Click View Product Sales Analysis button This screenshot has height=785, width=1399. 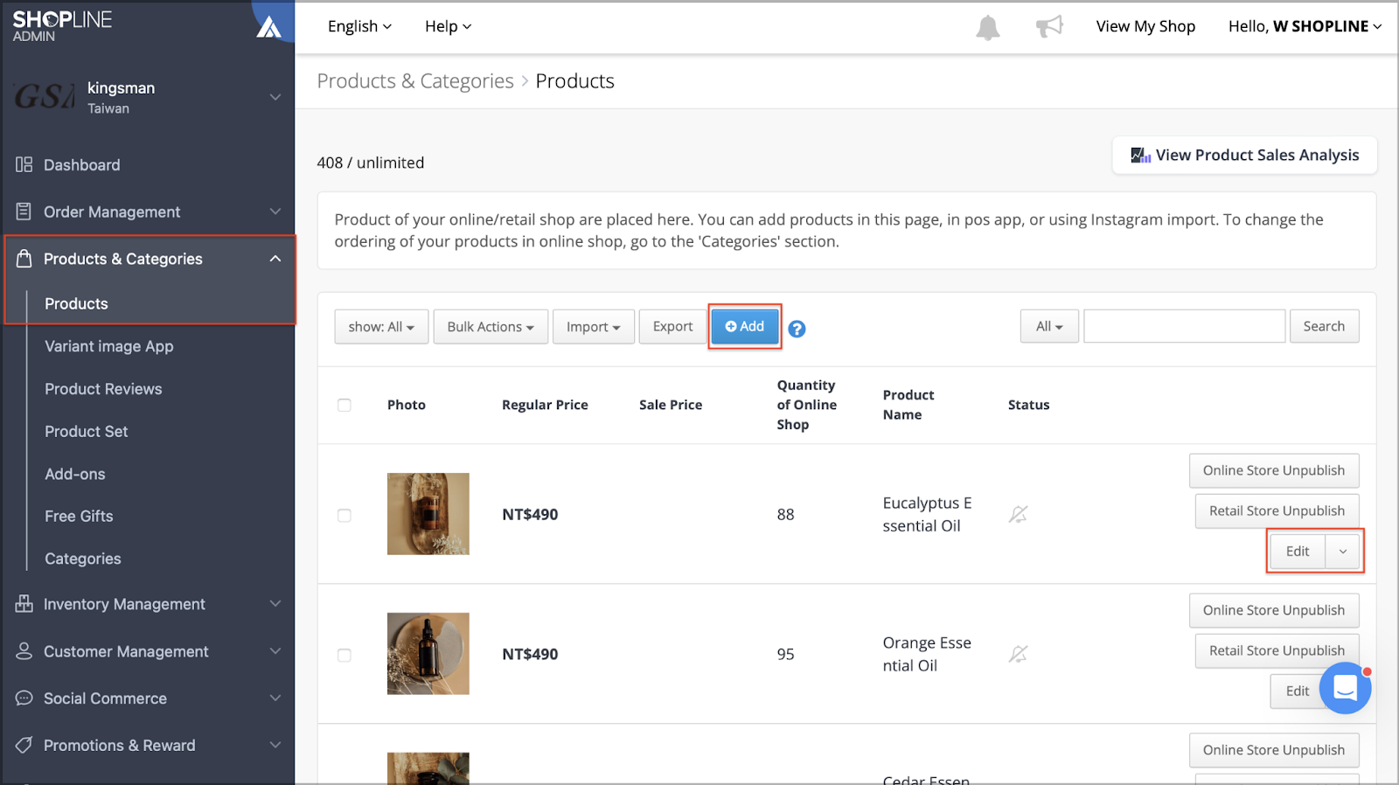pos(1244,155)
